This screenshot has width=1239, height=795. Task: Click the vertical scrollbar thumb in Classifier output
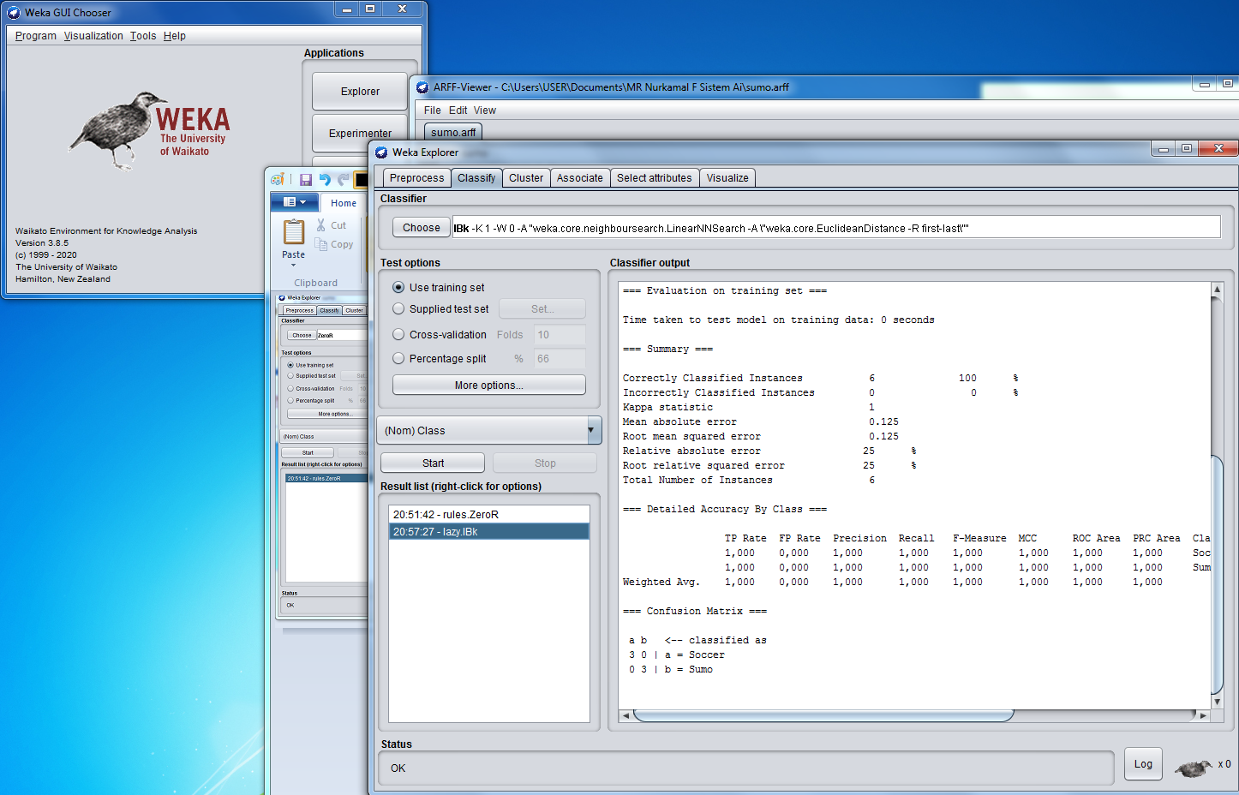pyautogui.click(x=1217, y=574)
